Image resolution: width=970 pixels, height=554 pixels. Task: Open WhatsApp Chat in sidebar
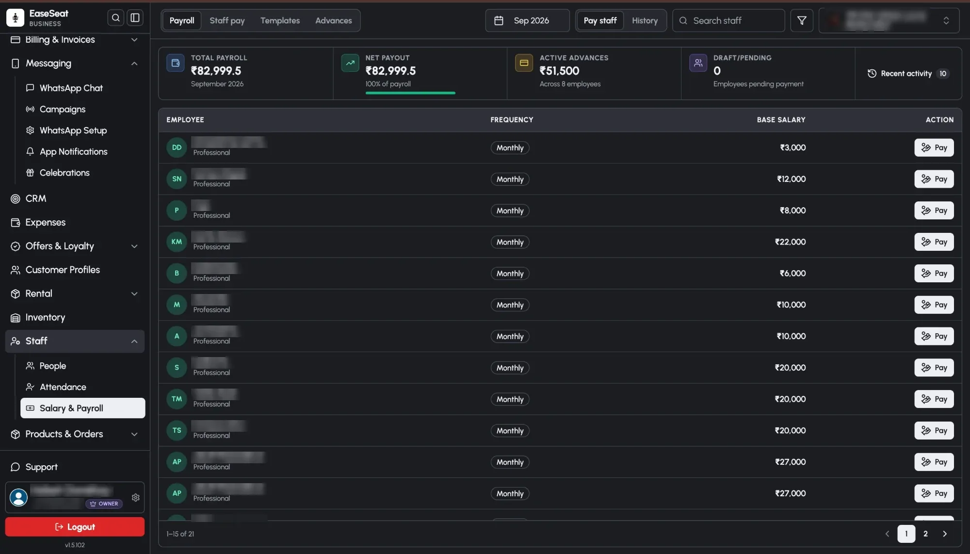pyautogui.click(x=71, y=88)
